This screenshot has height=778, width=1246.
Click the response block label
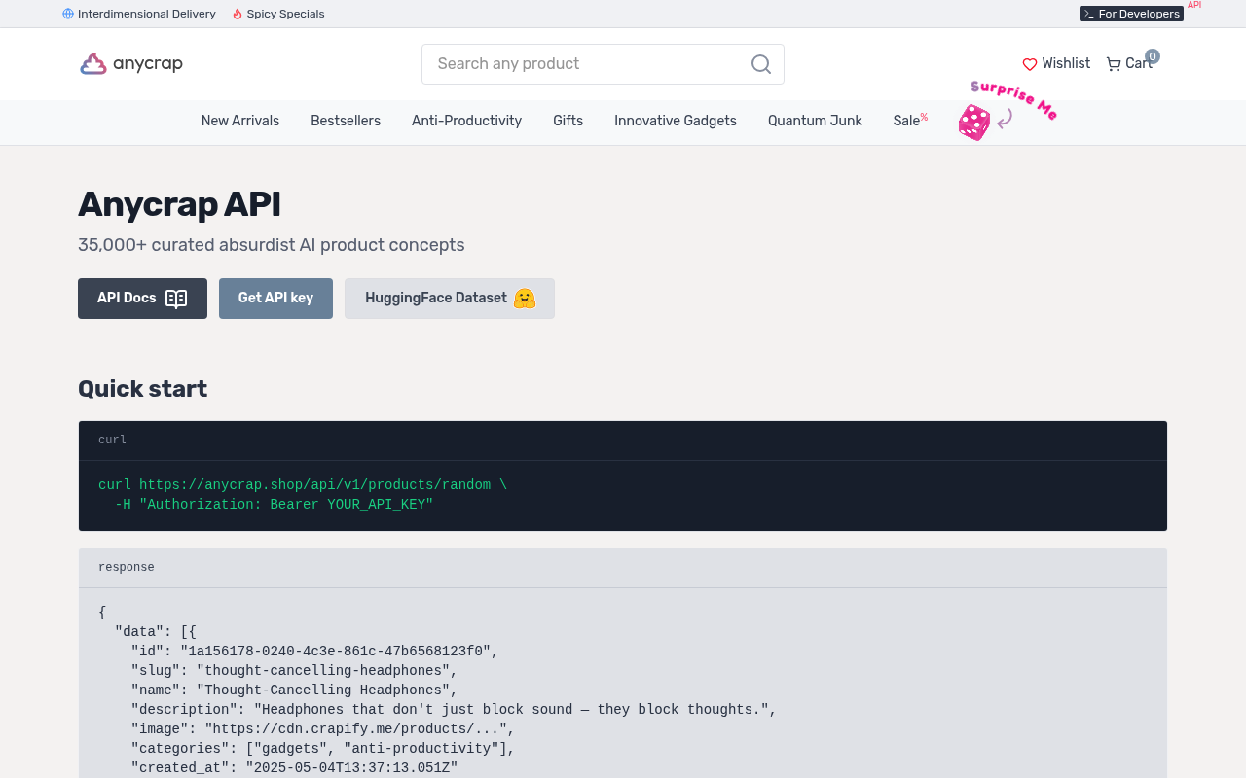tap(127, 567)
